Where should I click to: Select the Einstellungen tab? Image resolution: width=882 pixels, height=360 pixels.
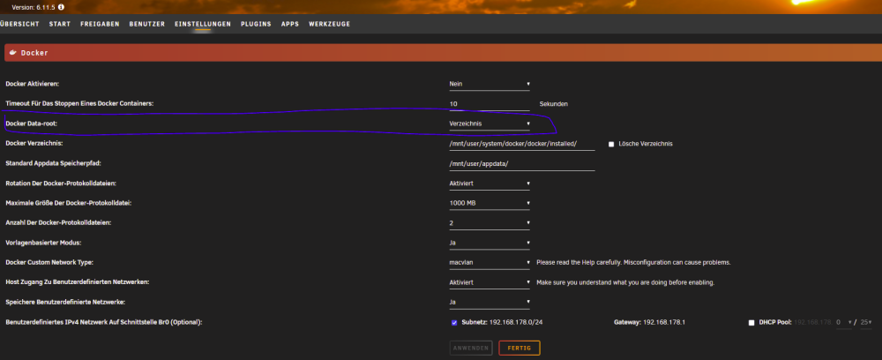pyautogui.click(x=203, y=24)
